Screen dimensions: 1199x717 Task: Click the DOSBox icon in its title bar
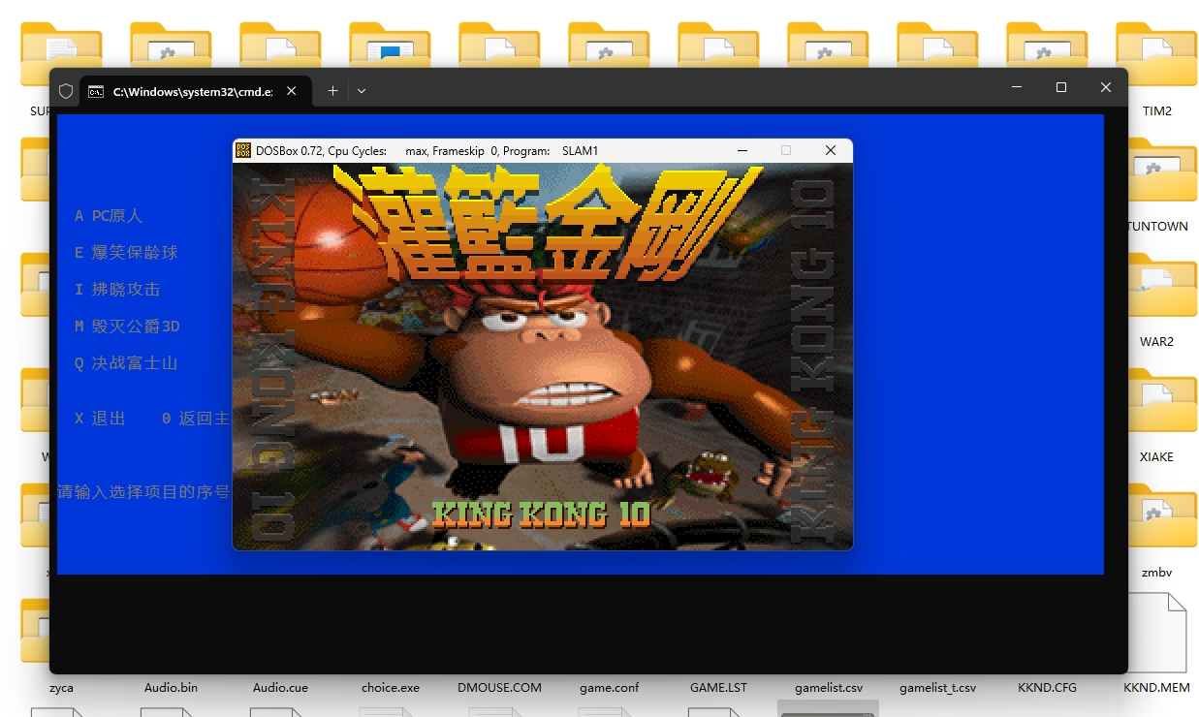(244, 150)
